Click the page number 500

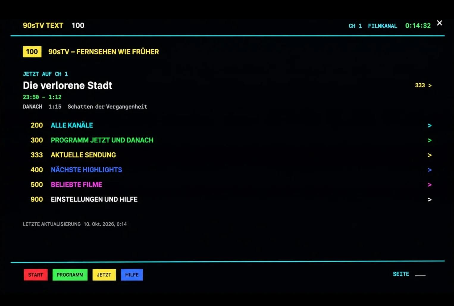click(37, 185)
